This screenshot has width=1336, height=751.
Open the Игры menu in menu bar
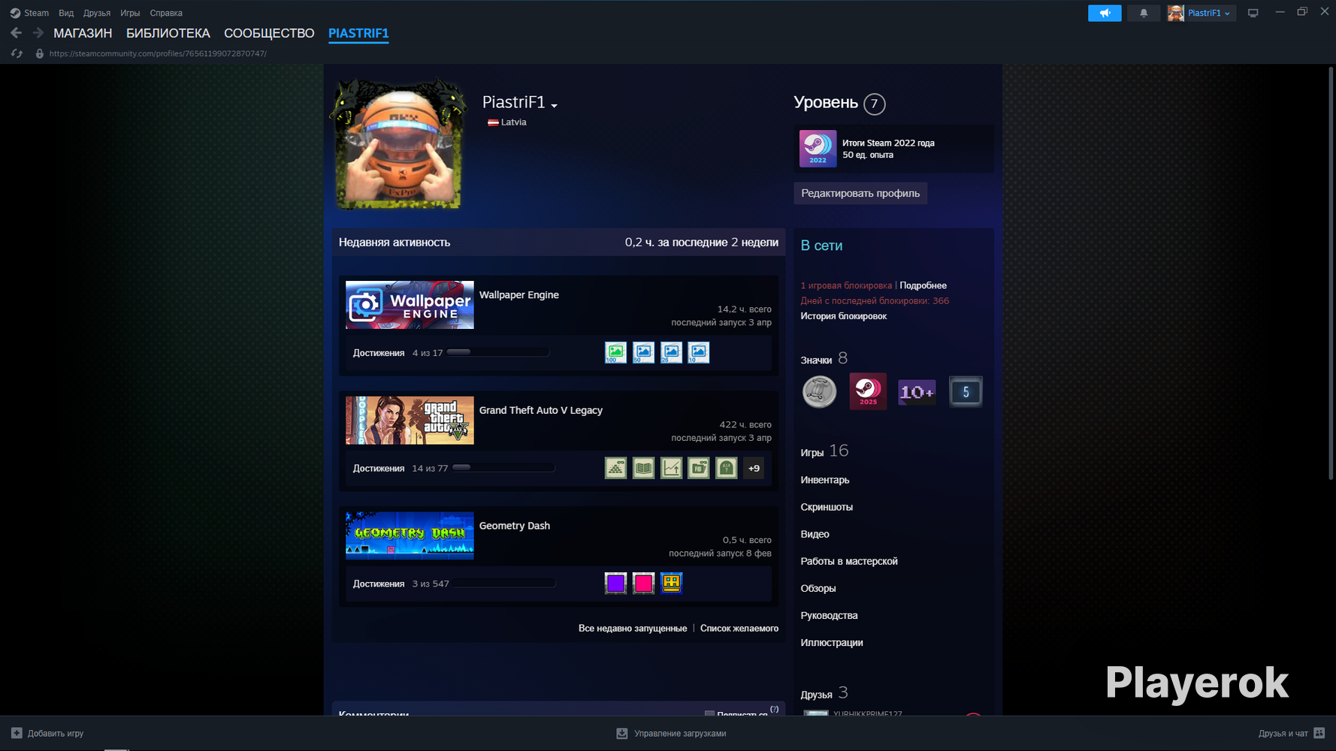130,13
